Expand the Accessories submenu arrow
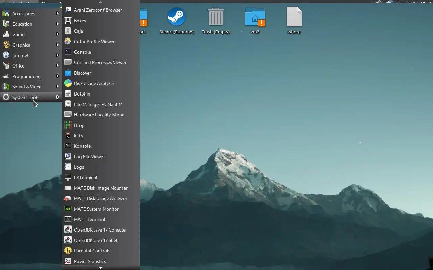The width and height of the screenshot is (433, 270). point(58,13)
